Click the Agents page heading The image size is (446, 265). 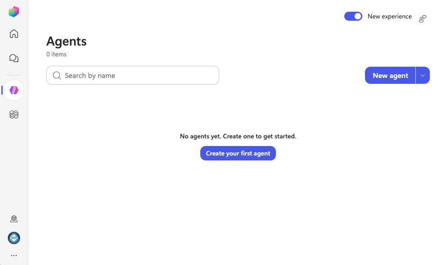pyautogui.click(x=66, y=41)
